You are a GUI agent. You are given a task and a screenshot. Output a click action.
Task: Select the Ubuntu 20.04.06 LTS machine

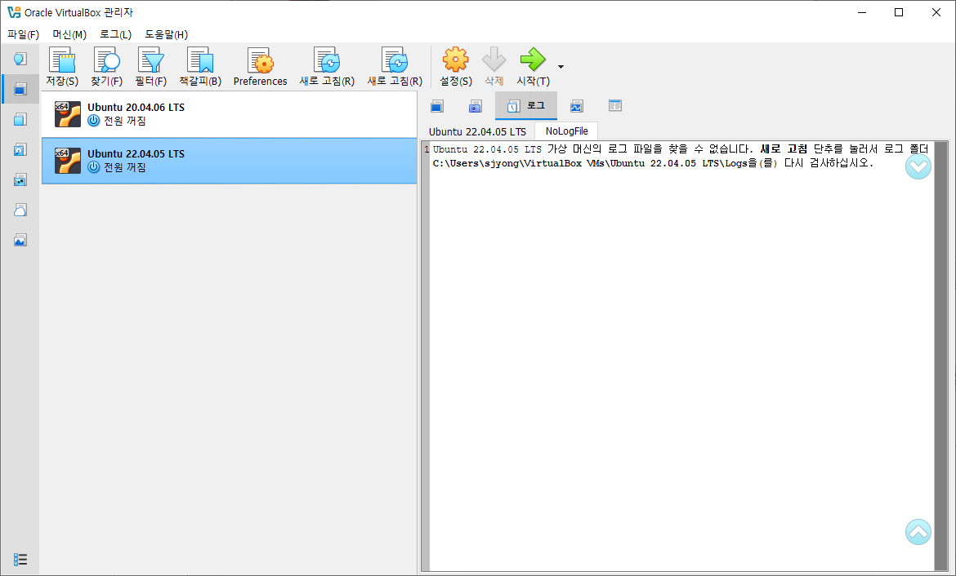pos(230,114)
